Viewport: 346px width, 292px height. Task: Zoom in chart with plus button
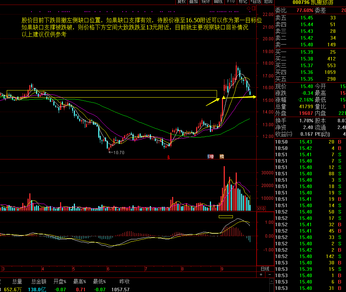(x=261, y=275)
